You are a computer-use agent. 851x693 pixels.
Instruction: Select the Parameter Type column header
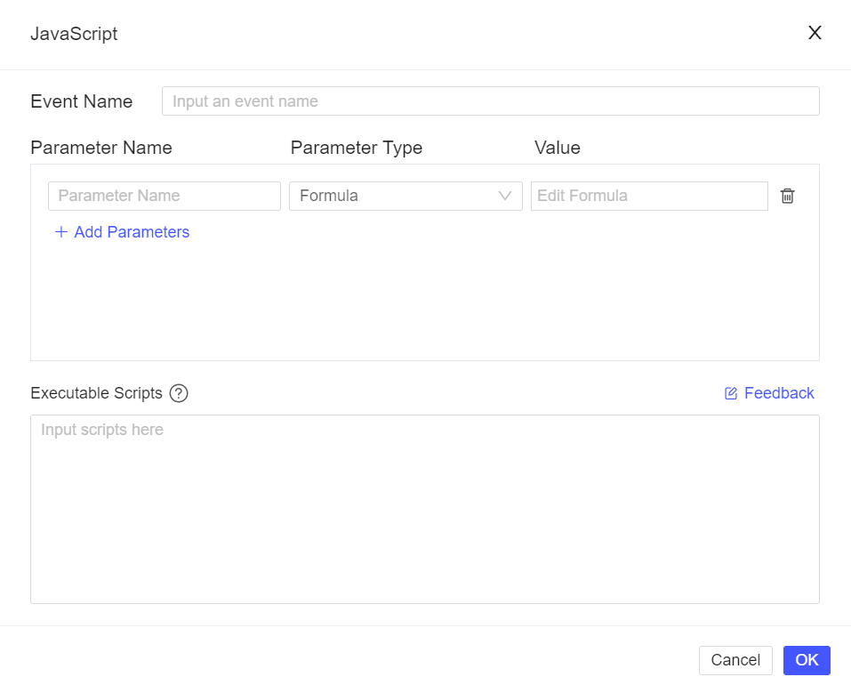tap(356, 148)
